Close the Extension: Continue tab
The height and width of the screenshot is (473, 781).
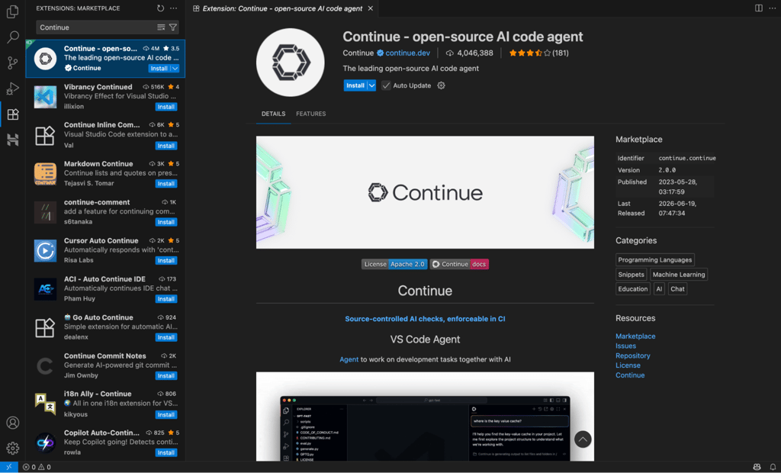(x=370, y=8)
